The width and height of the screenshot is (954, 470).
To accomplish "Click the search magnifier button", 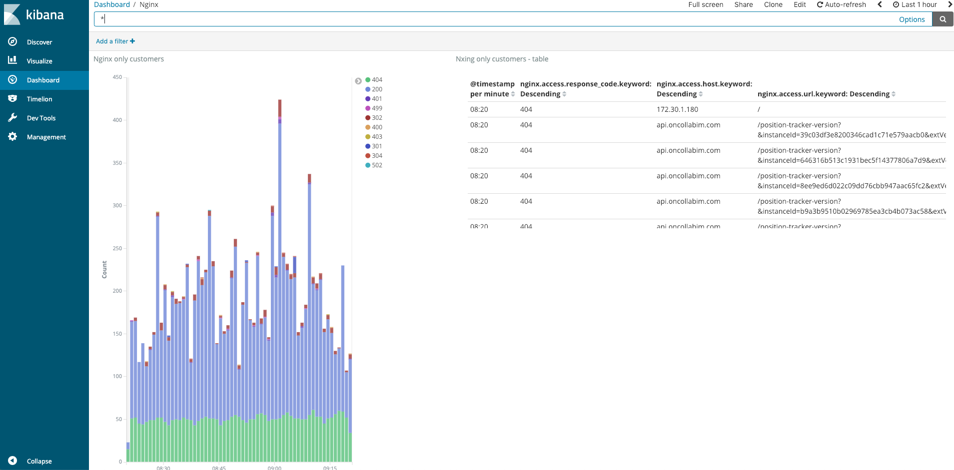I will tap(943, 19).
